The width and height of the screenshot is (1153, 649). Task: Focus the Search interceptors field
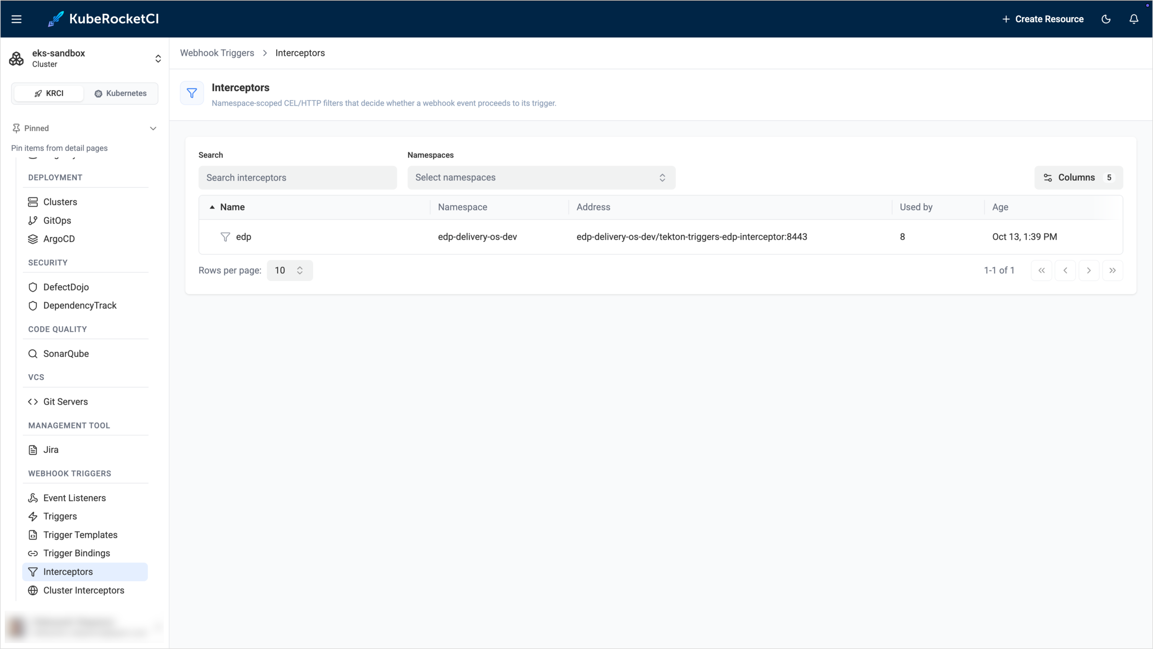298,178
